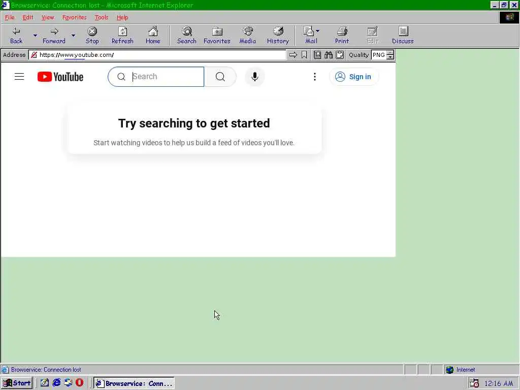
Task: Open the Mail toolbar button
Action: point(310,35)
